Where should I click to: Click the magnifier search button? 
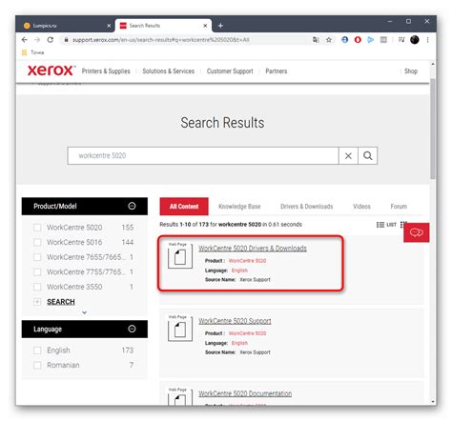click(x=368, y=155)
